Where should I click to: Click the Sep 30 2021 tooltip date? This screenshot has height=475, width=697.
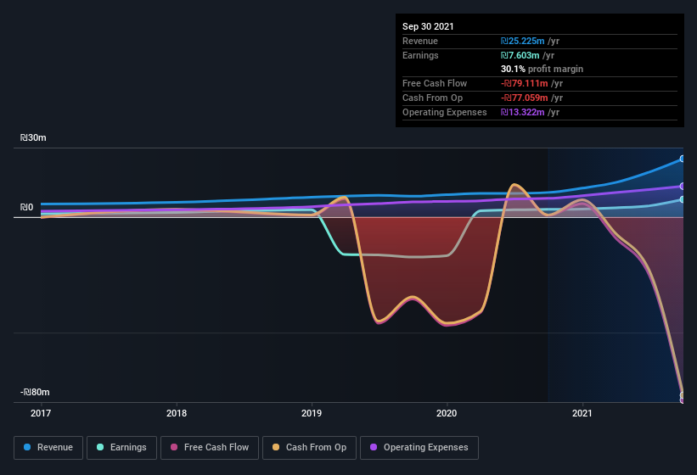[x=428, y=26]
